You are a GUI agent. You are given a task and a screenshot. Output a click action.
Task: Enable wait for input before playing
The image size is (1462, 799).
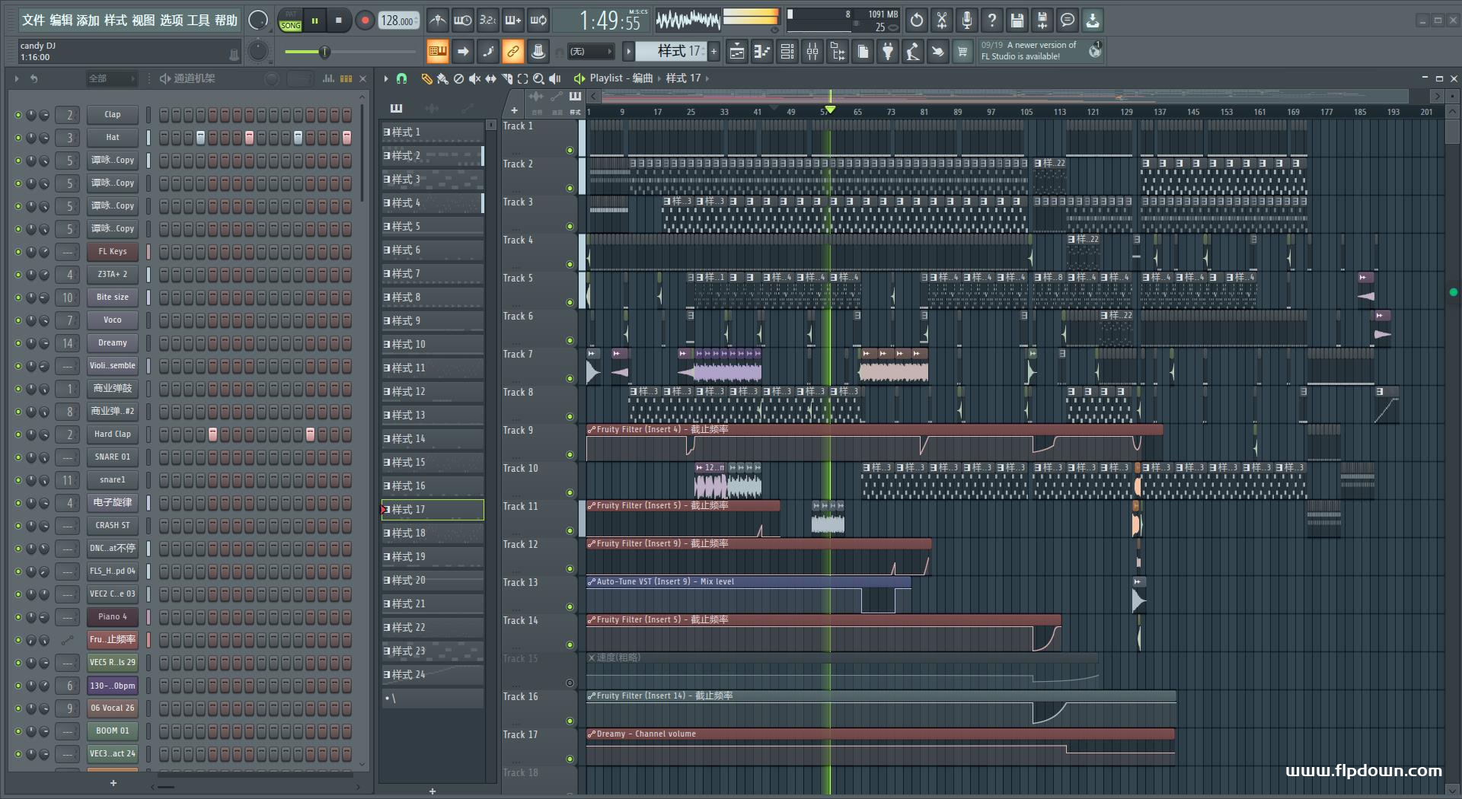(x=462, y=21)
